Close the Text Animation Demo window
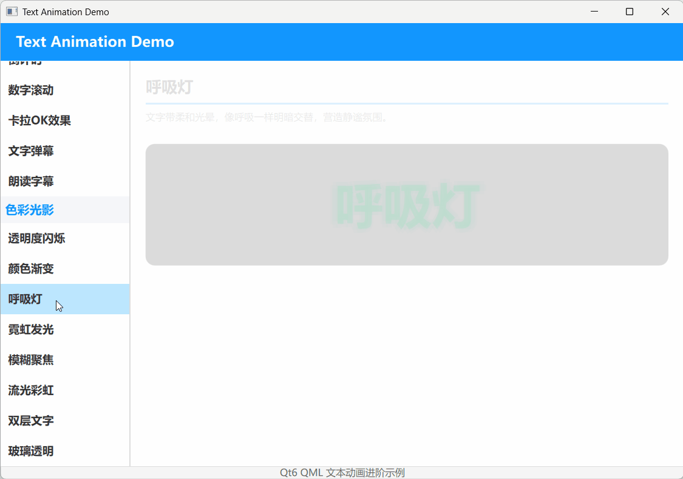 pyautogui.click(x=665, y=12)
